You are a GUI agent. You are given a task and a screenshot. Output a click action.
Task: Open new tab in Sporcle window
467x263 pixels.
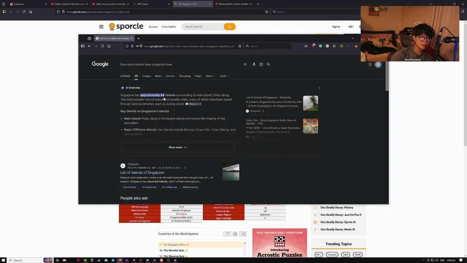coord(258,4)
